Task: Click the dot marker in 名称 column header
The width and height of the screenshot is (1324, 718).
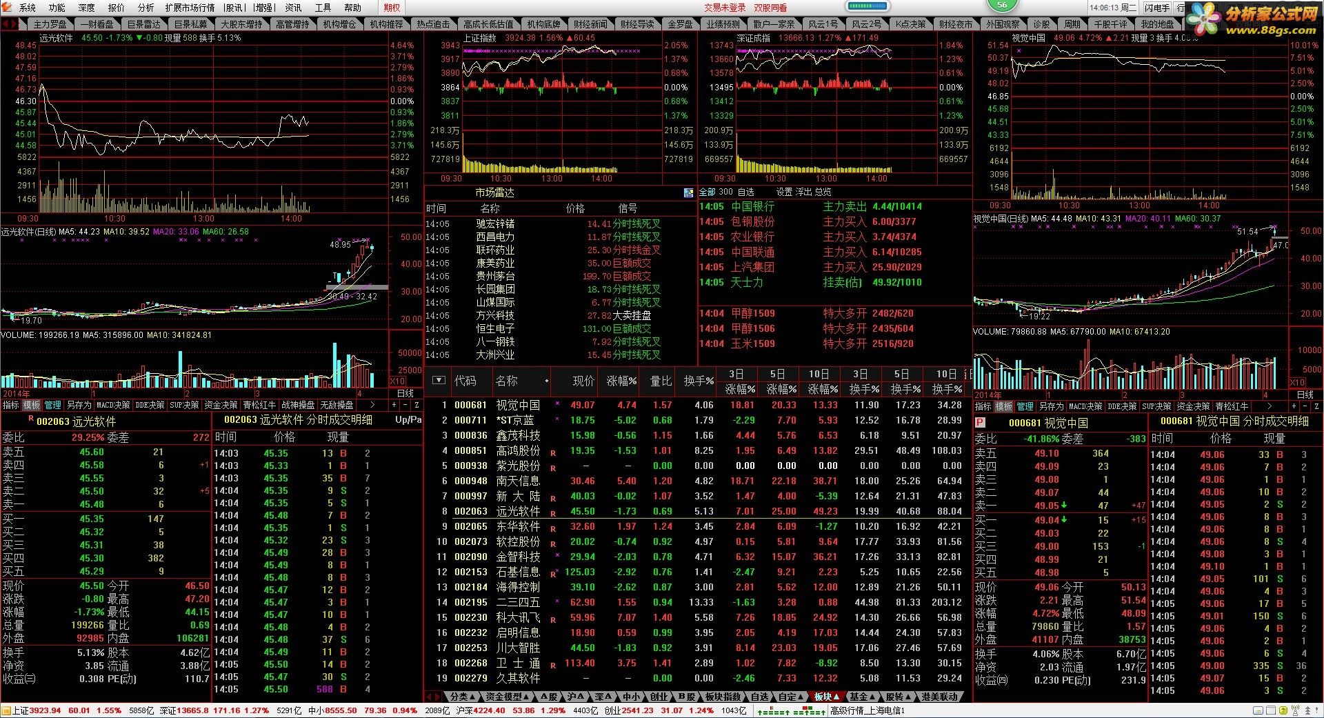Action: pos(547,381)
